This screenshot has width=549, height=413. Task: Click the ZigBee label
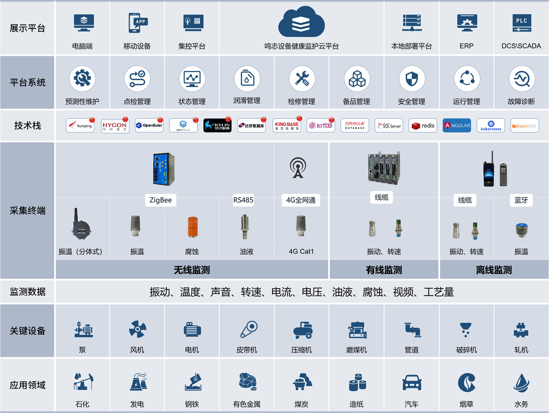pos(160,200)
